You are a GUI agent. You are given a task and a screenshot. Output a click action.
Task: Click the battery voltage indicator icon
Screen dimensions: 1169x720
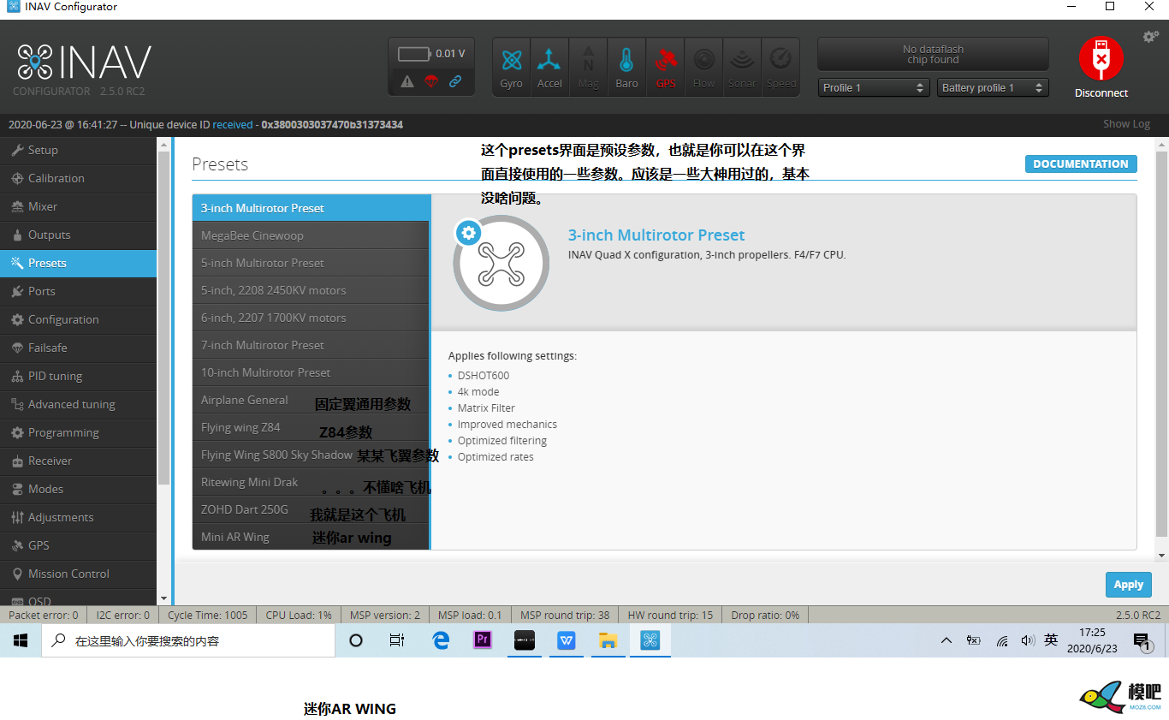pyautogui.click(x=414, y=54)
